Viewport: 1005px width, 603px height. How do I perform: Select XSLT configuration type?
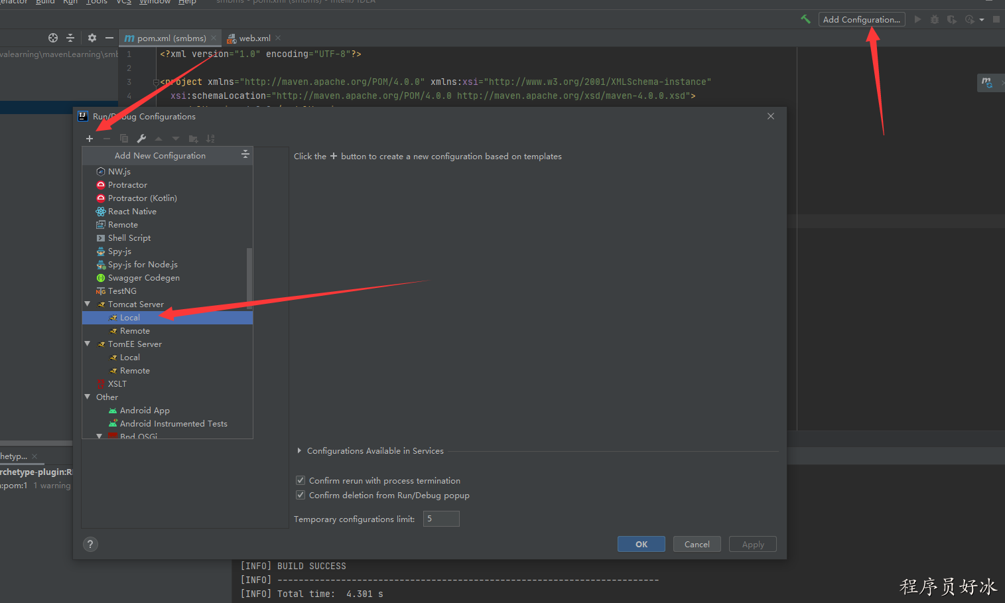click(x=167, y=383)
